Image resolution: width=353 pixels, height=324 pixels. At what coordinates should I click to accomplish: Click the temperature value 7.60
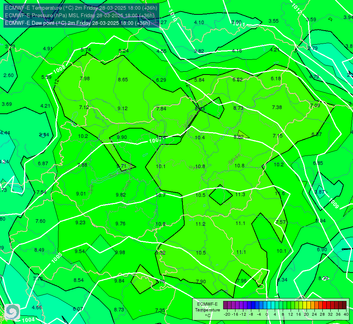pos(40,221)
